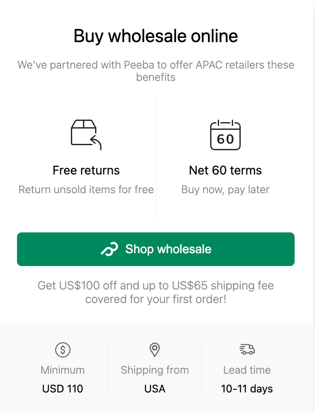Click the Lead time label
Screen dimensions: 315x412
click(247, 370)
